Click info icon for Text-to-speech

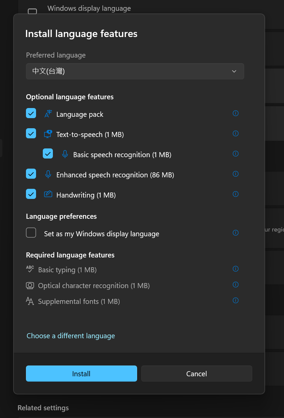pyautogui.click(x=235, y=134)
